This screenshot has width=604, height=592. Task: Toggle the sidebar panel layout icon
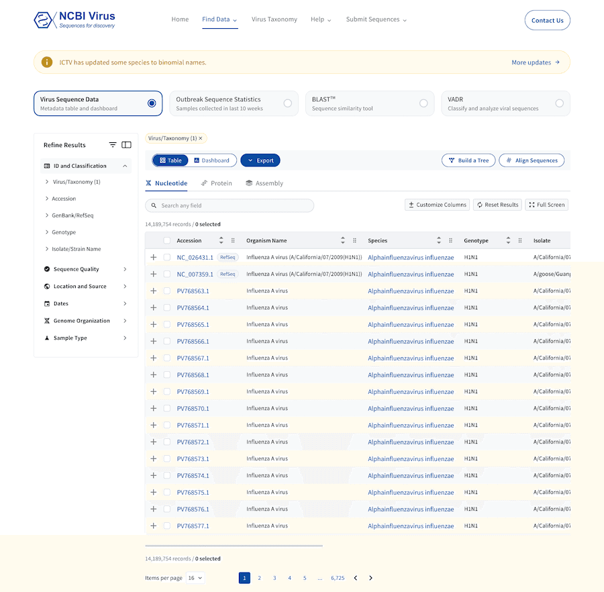[x=126, y=145]
